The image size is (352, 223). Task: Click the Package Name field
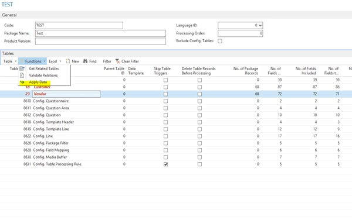point(100,33)
